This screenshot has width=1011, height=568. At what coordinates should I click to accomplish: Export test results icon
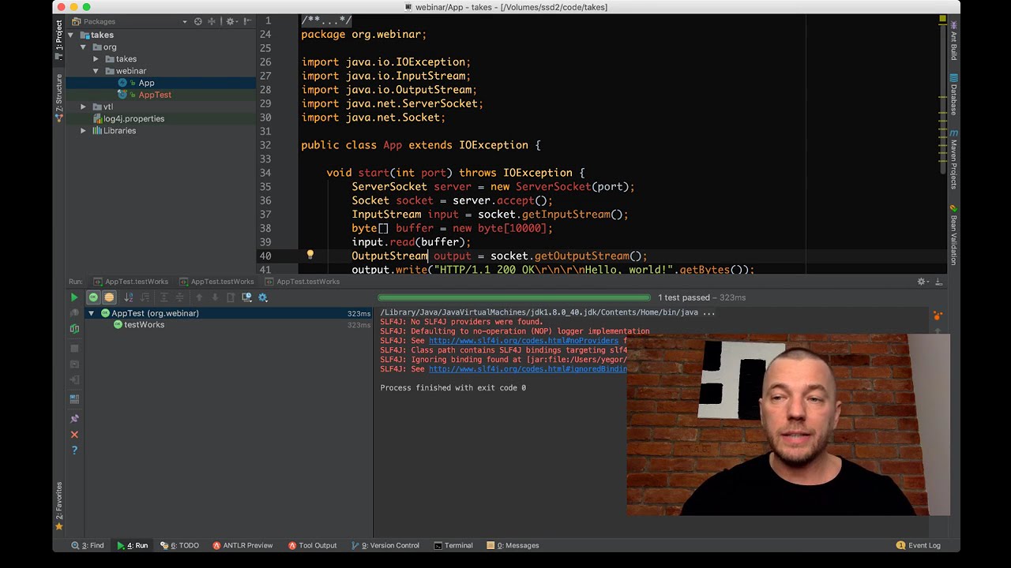pos(231,297)
